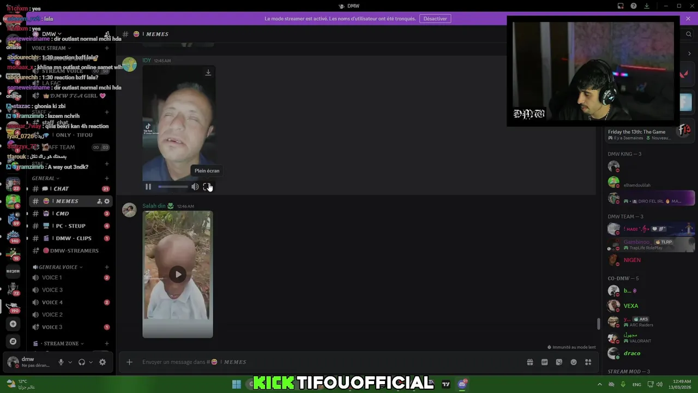Screen dimensions: 698x393
Task: Open the apps launcher icon
Action: [588, 362]
